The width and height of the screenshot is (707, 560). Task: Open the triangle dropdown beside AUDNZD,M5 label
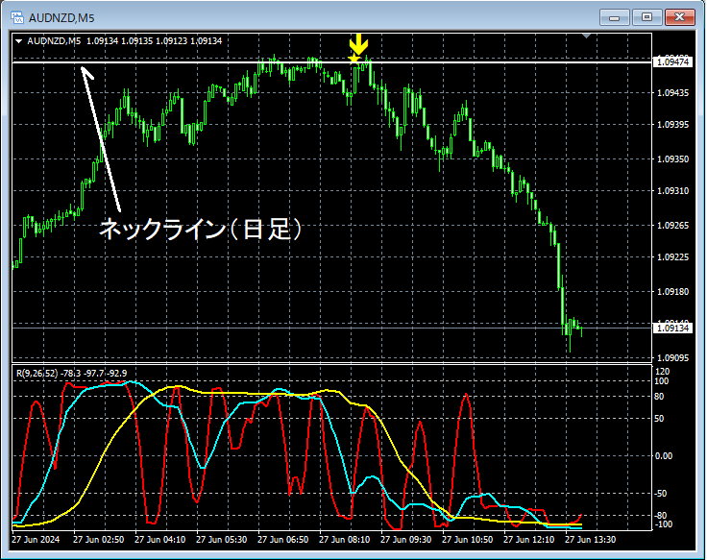[19, 41]
